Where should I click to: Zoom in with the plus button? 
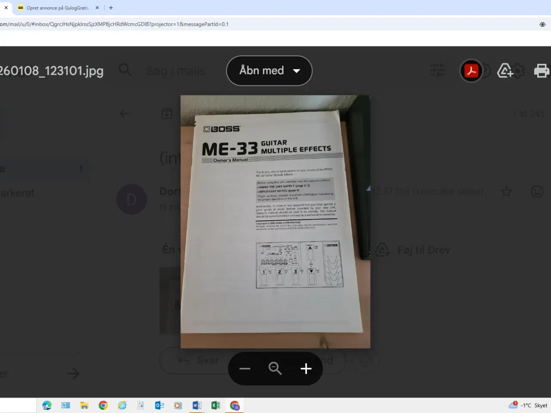point(306,369)
